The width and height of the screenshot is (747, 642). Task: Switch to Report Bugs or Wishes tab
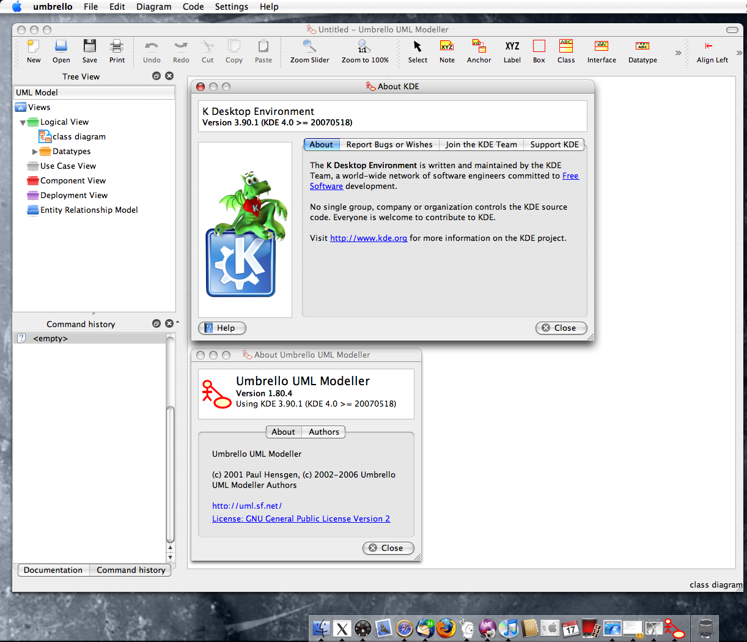(x=389, y=145)
